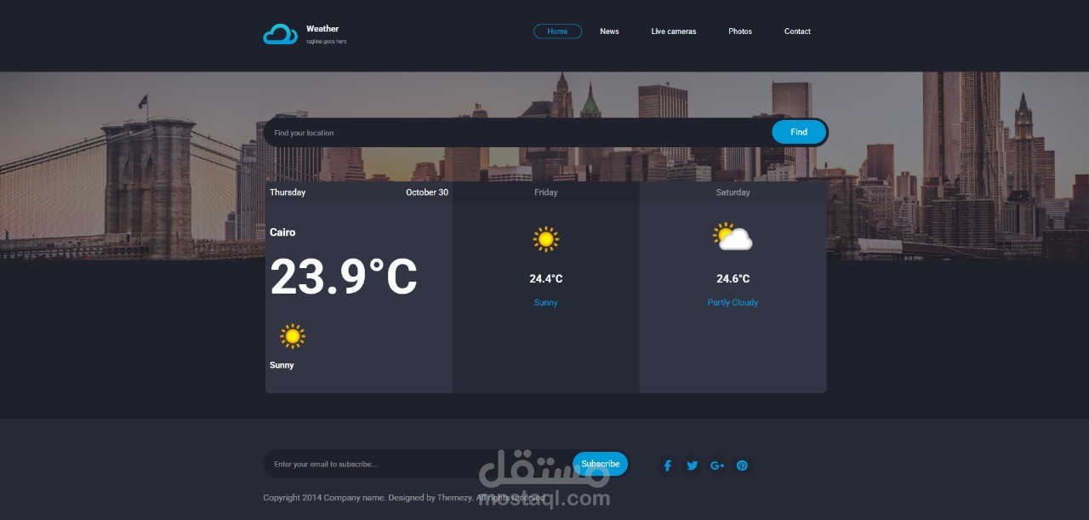Click Friday's sun weather icon
The height and width of the screenshot is (520, 1089).
point(545,239)
